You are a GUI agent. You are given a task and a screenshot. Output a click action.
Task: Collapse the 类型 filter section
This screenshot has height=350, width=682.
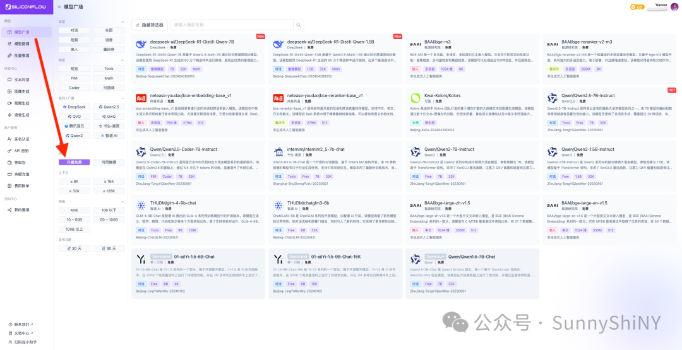pos(123,21)
